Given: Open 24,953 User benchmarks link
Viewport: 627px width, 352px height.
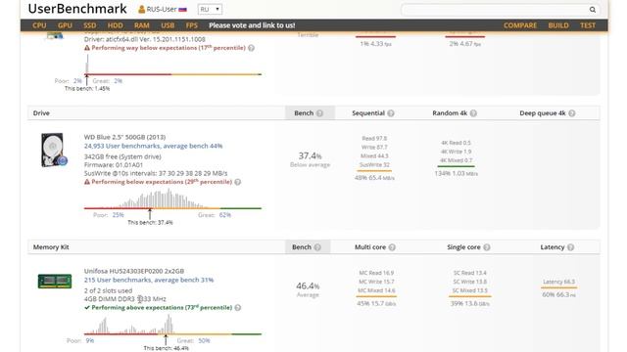Looking at the screenshot, I should [153, 146].
